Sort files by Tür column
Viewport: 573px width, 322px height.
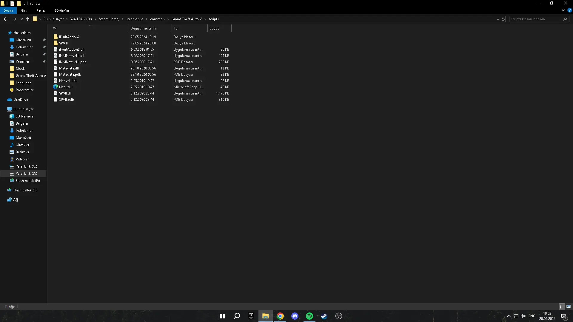point(190,28)
